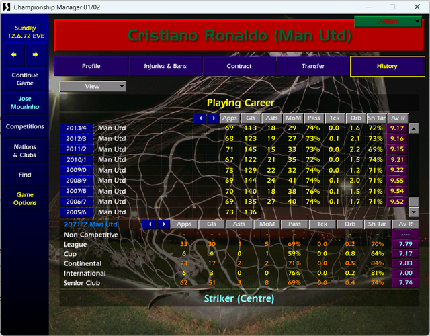Go forward with the yellow right arrow
430x336 pixels.
click(36, 55)
